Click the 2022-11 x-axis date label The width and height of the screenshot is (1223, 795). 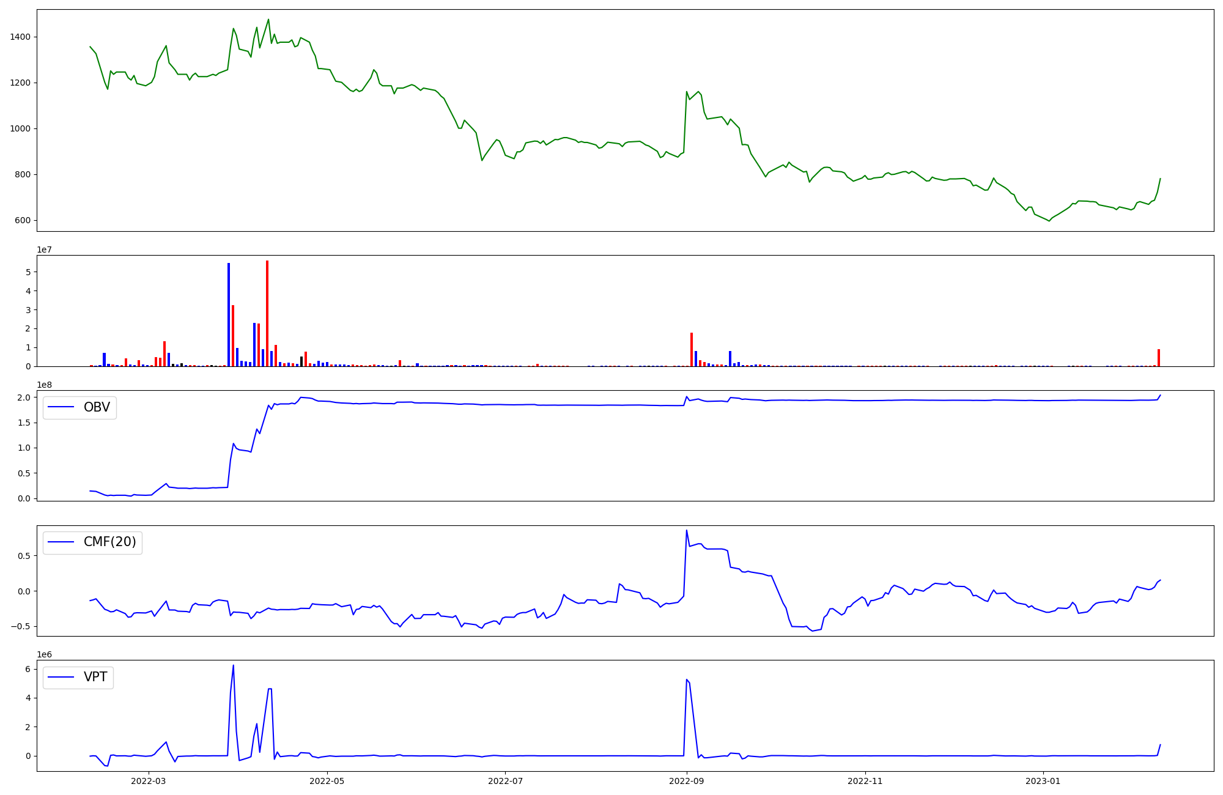pos(865,781)
